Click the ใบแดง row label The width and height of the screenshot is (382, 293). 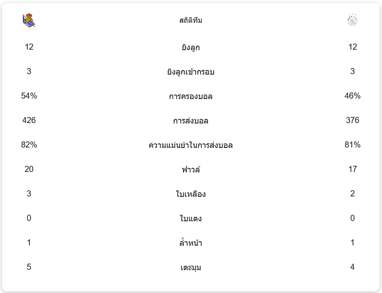coord(191,218)
